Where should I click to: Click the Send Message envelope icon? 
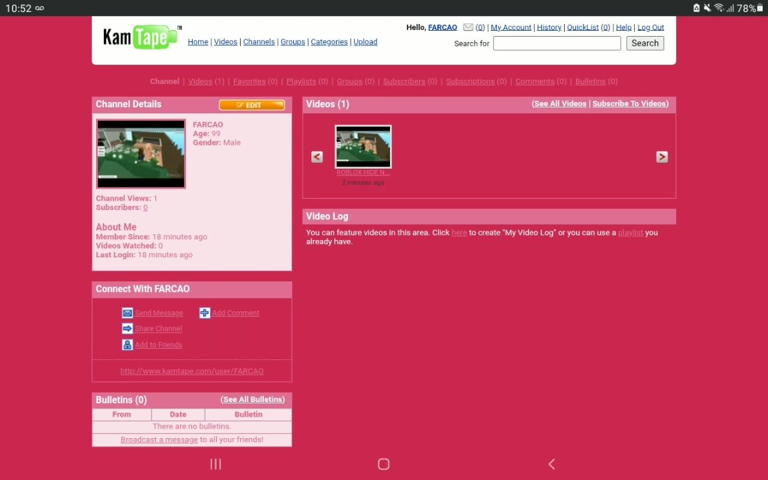tap(127, 313)
